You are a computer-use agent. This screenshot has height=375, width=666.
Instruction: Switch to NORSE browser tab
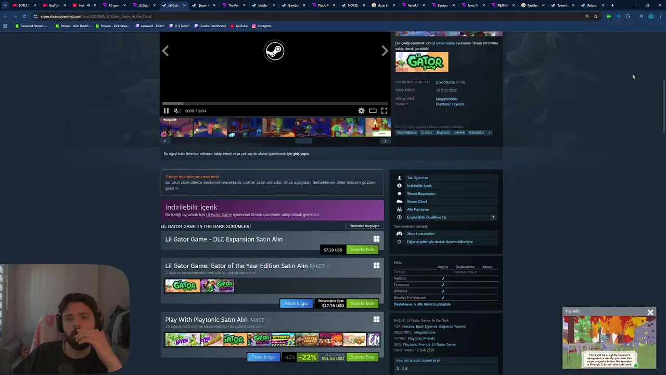[353, 5]
